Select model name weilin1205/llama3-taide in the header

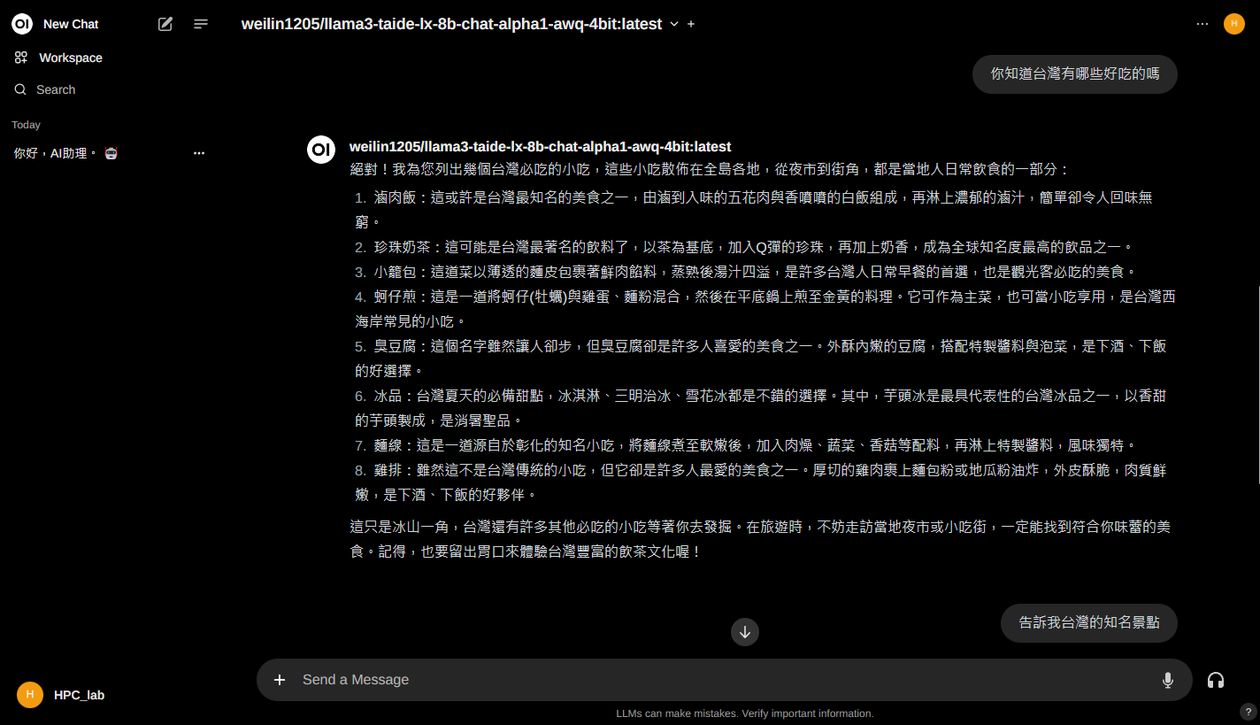pyautogui.click(x=451, y=24)
